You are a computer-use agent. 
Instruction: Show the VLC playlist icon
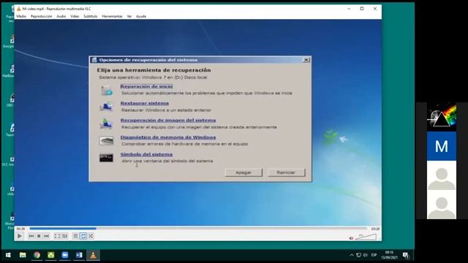pyautogui.click(x=75, y=236)
